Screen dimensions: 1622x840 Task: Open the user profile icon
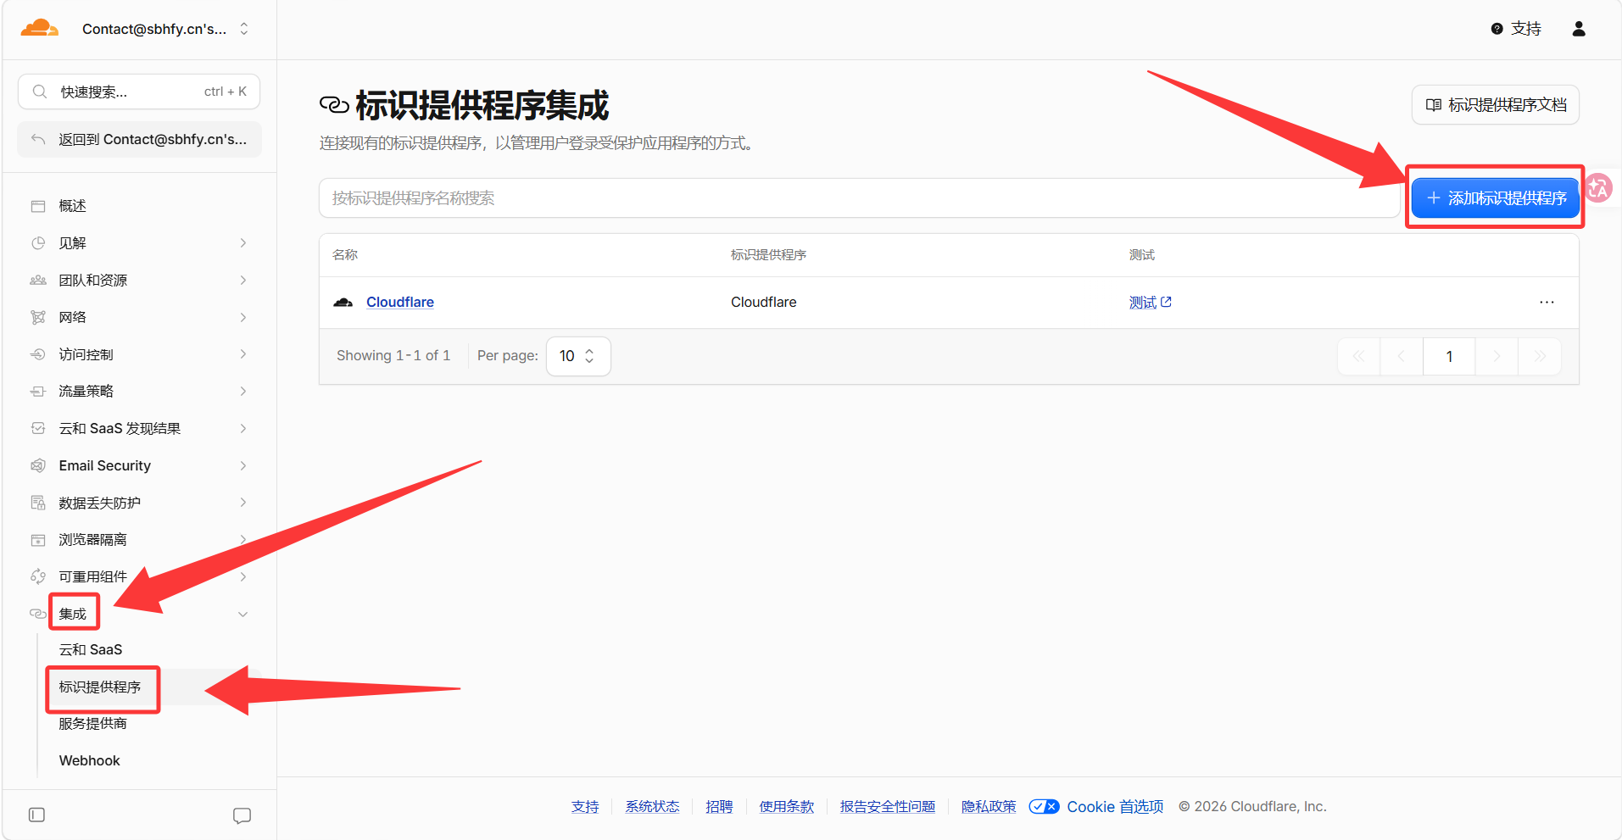pos(1579,29)
